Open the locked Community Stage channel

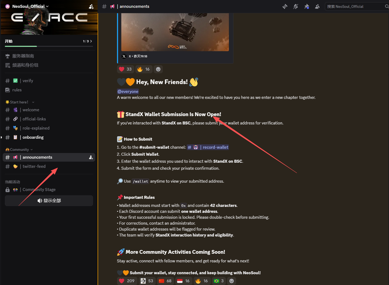[x=49, y=190]
